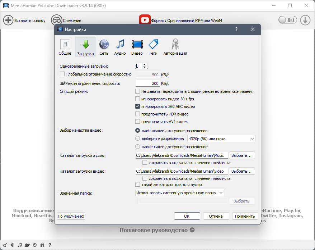Select highest available resolution radio
Screen dimensions: 315x250
coord(137,131)
